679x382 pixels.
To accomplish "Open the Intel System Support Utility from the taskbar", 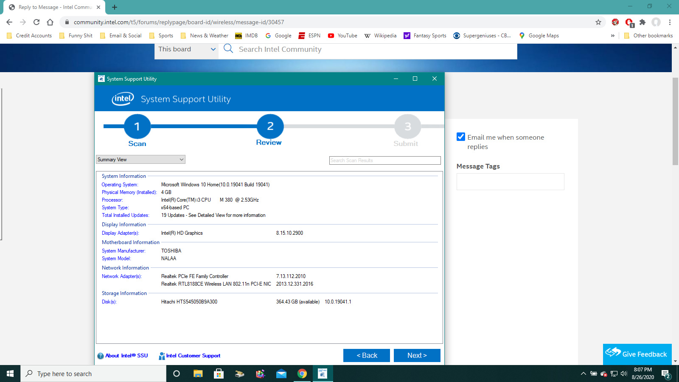I will coord(323,374).
